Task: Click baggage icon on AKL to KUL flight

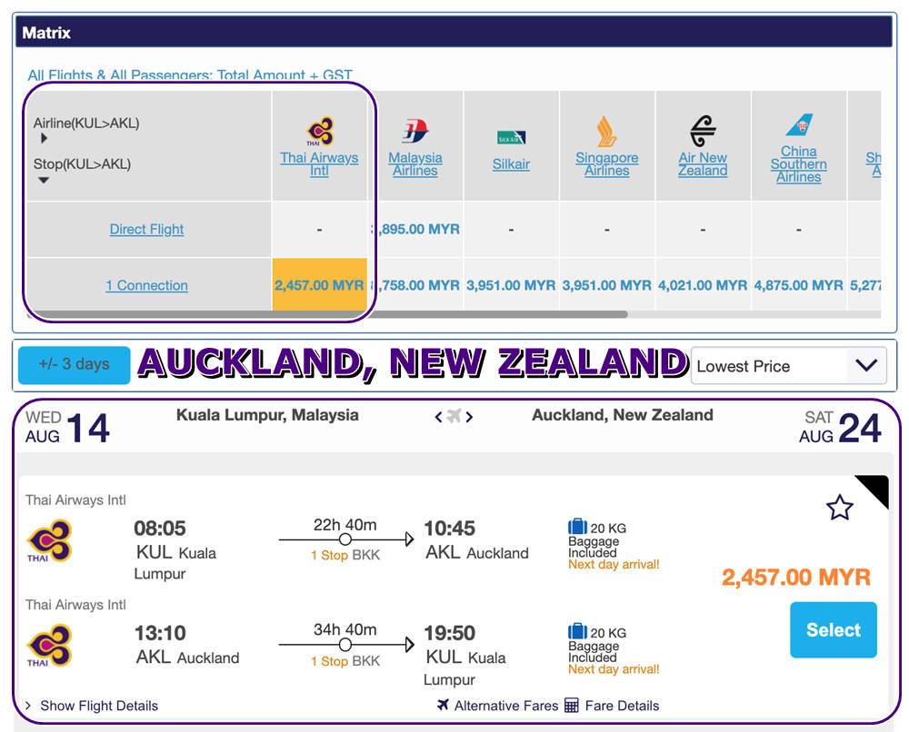Action: click(x=577, y=631)
